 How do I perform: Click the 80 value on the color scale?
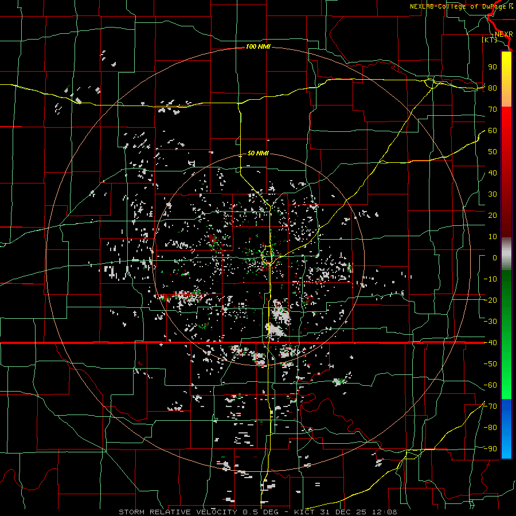492,88
